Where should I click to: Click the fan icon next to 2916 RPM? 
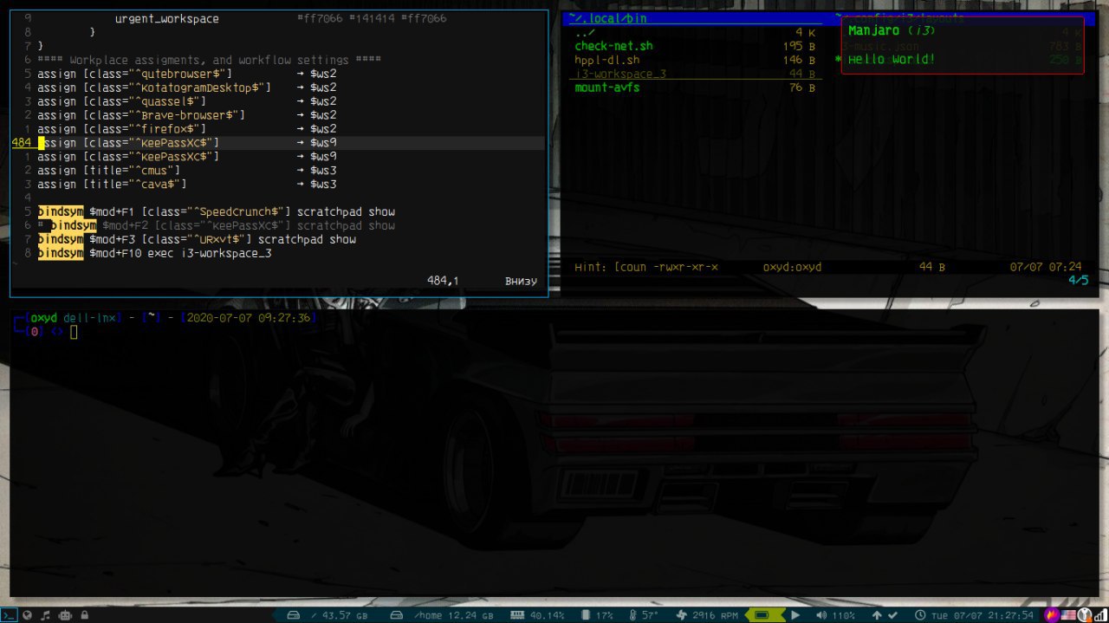682,615
